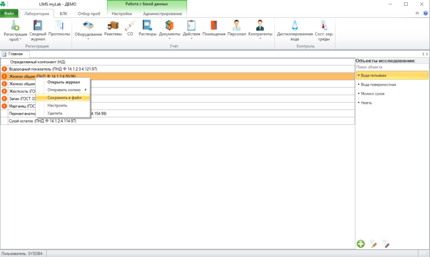430x257 pixels.
Task: Click the green Файл button
Action: tap(9, 13)
